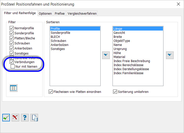Toggle Schrauben filter checkbox

[12, 43]
